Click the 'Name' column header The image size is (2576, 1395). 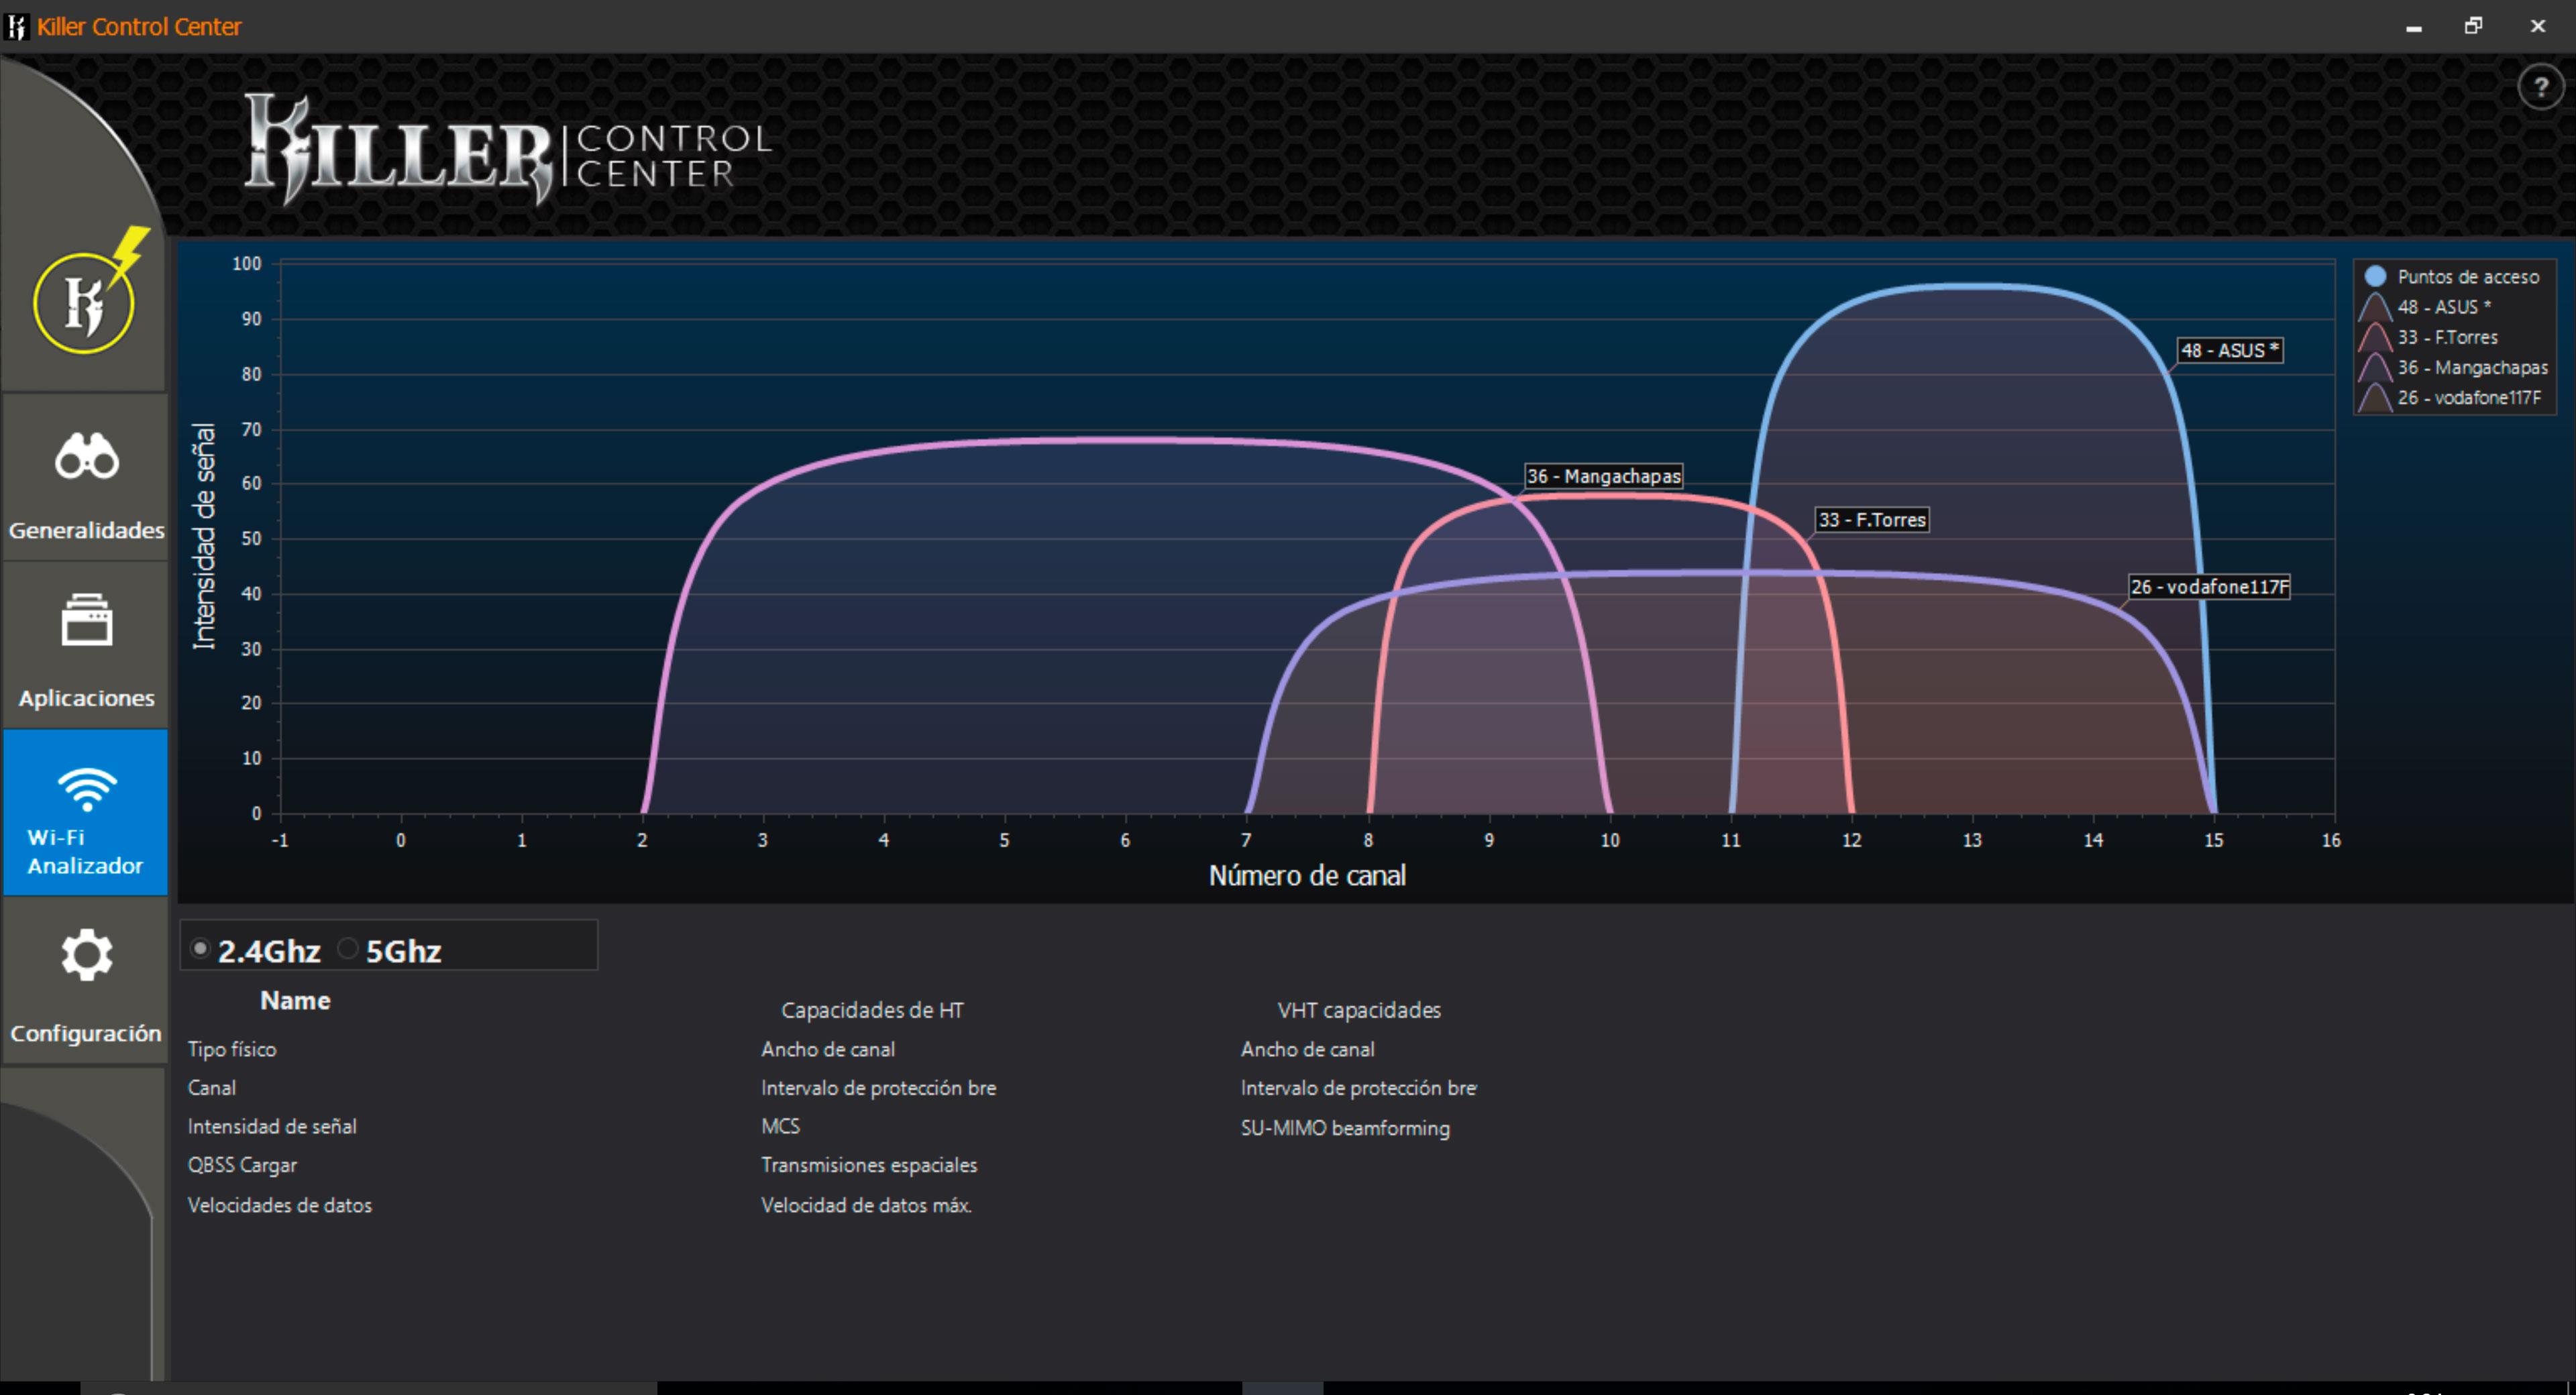[x=295, y=1000]
